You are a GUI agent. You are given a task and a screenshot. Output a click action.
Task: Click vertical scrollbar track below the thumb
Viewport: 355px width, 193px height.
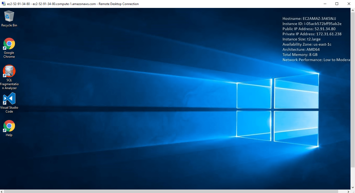(x=353, y=176)
